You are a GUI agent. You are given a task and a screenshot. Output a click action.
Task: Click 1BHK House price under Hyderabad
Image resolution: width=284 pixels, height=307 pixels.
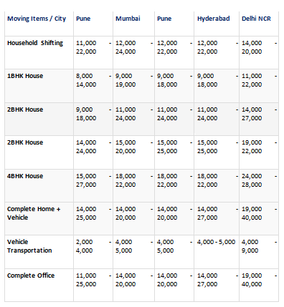point(217,80)
